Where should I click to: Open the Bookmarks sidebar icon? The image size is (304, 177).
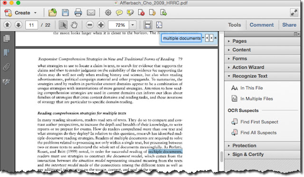pos(6,52)
